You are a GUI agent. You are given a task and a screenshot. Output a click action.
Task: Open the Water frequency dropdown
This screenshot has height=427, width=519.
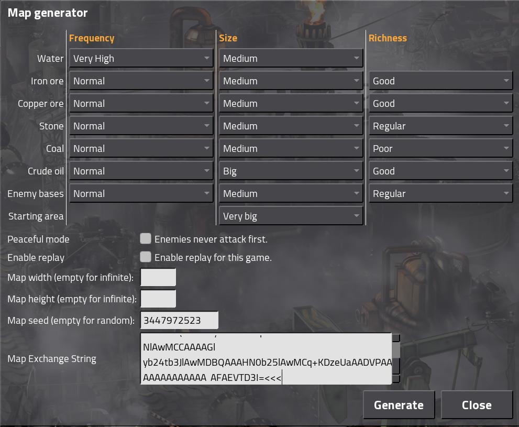click(x=141, y=58)
